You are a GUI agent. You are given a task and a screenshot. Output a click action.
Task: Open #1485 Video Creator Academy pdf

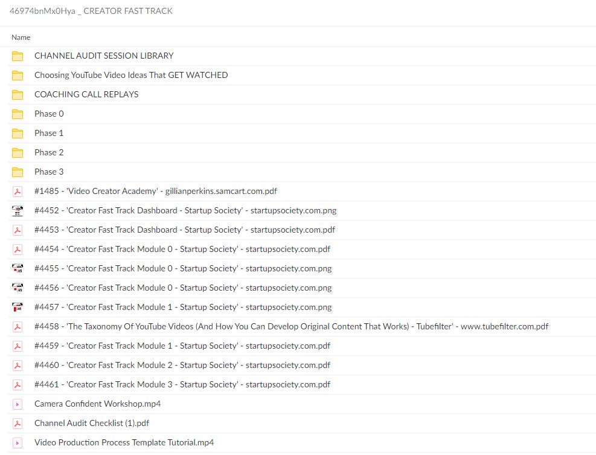[x=155, y=191]
